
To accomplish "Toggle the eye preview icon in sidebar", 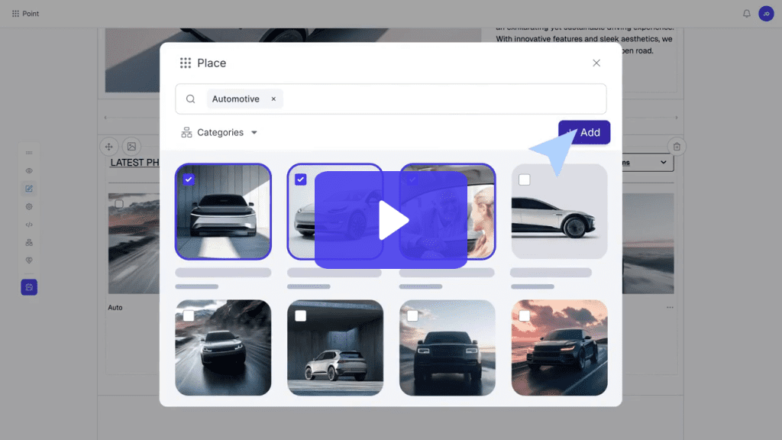I will [29, 171].
